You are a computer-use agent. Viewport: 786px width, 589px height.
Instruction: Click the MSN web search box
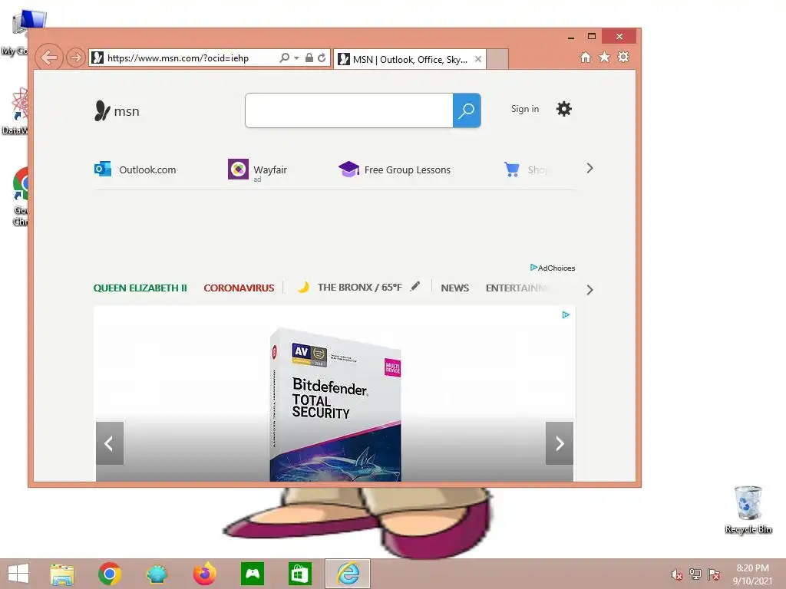[349, 110]
